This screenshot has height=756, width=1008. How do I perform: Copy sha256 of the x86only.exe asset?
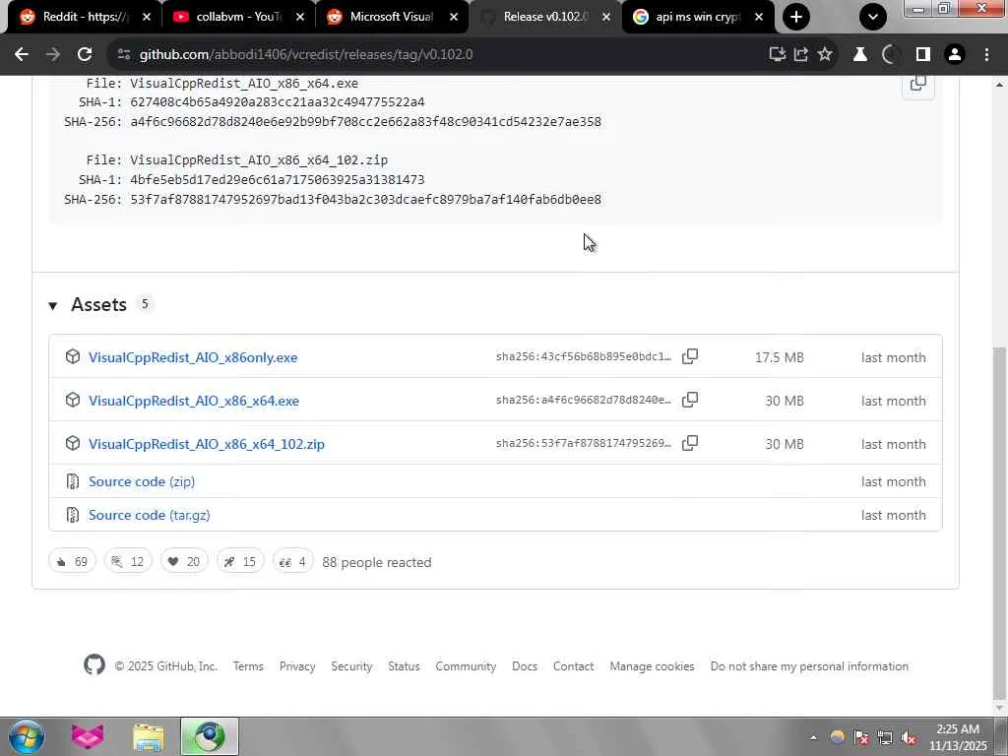690,356
